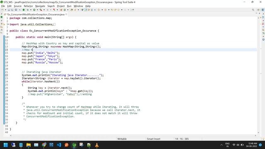Collapse the main method at line 10
The height and width of the screenshot is (149, 265).
9,37
